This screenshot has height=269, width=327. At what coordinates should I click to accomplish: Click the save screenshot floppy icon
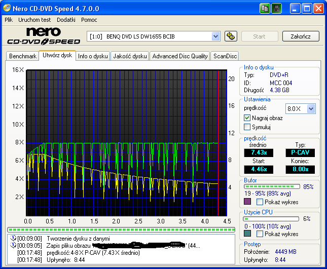276,9
